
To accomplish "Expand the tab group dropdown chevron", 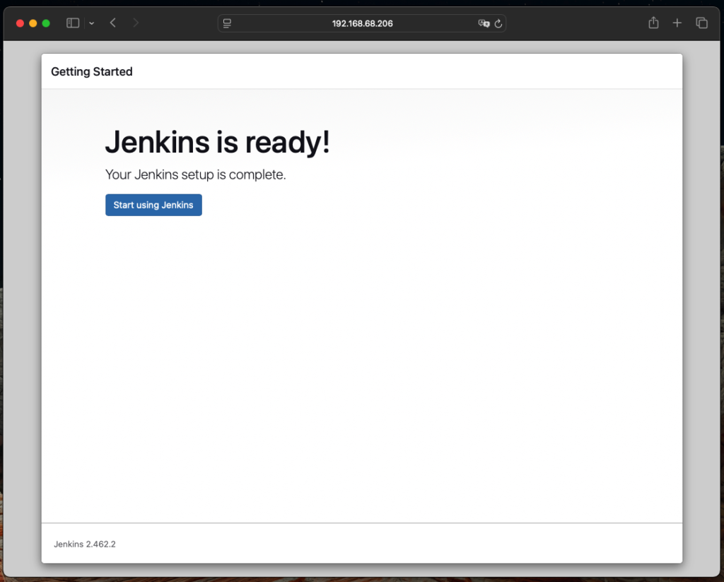I will pyautogui.click(x=91, y=23).
